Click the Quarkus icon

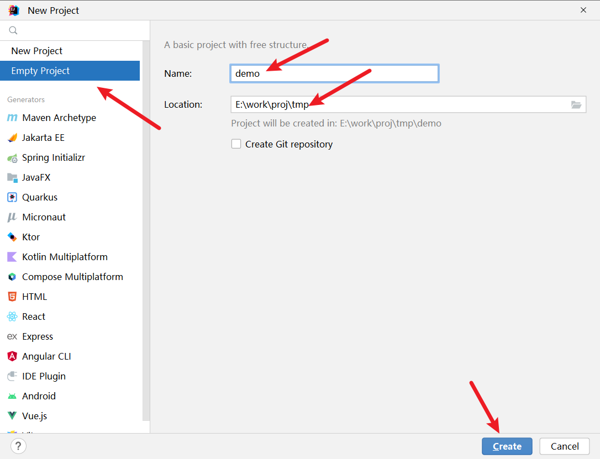tap(12, 197)
